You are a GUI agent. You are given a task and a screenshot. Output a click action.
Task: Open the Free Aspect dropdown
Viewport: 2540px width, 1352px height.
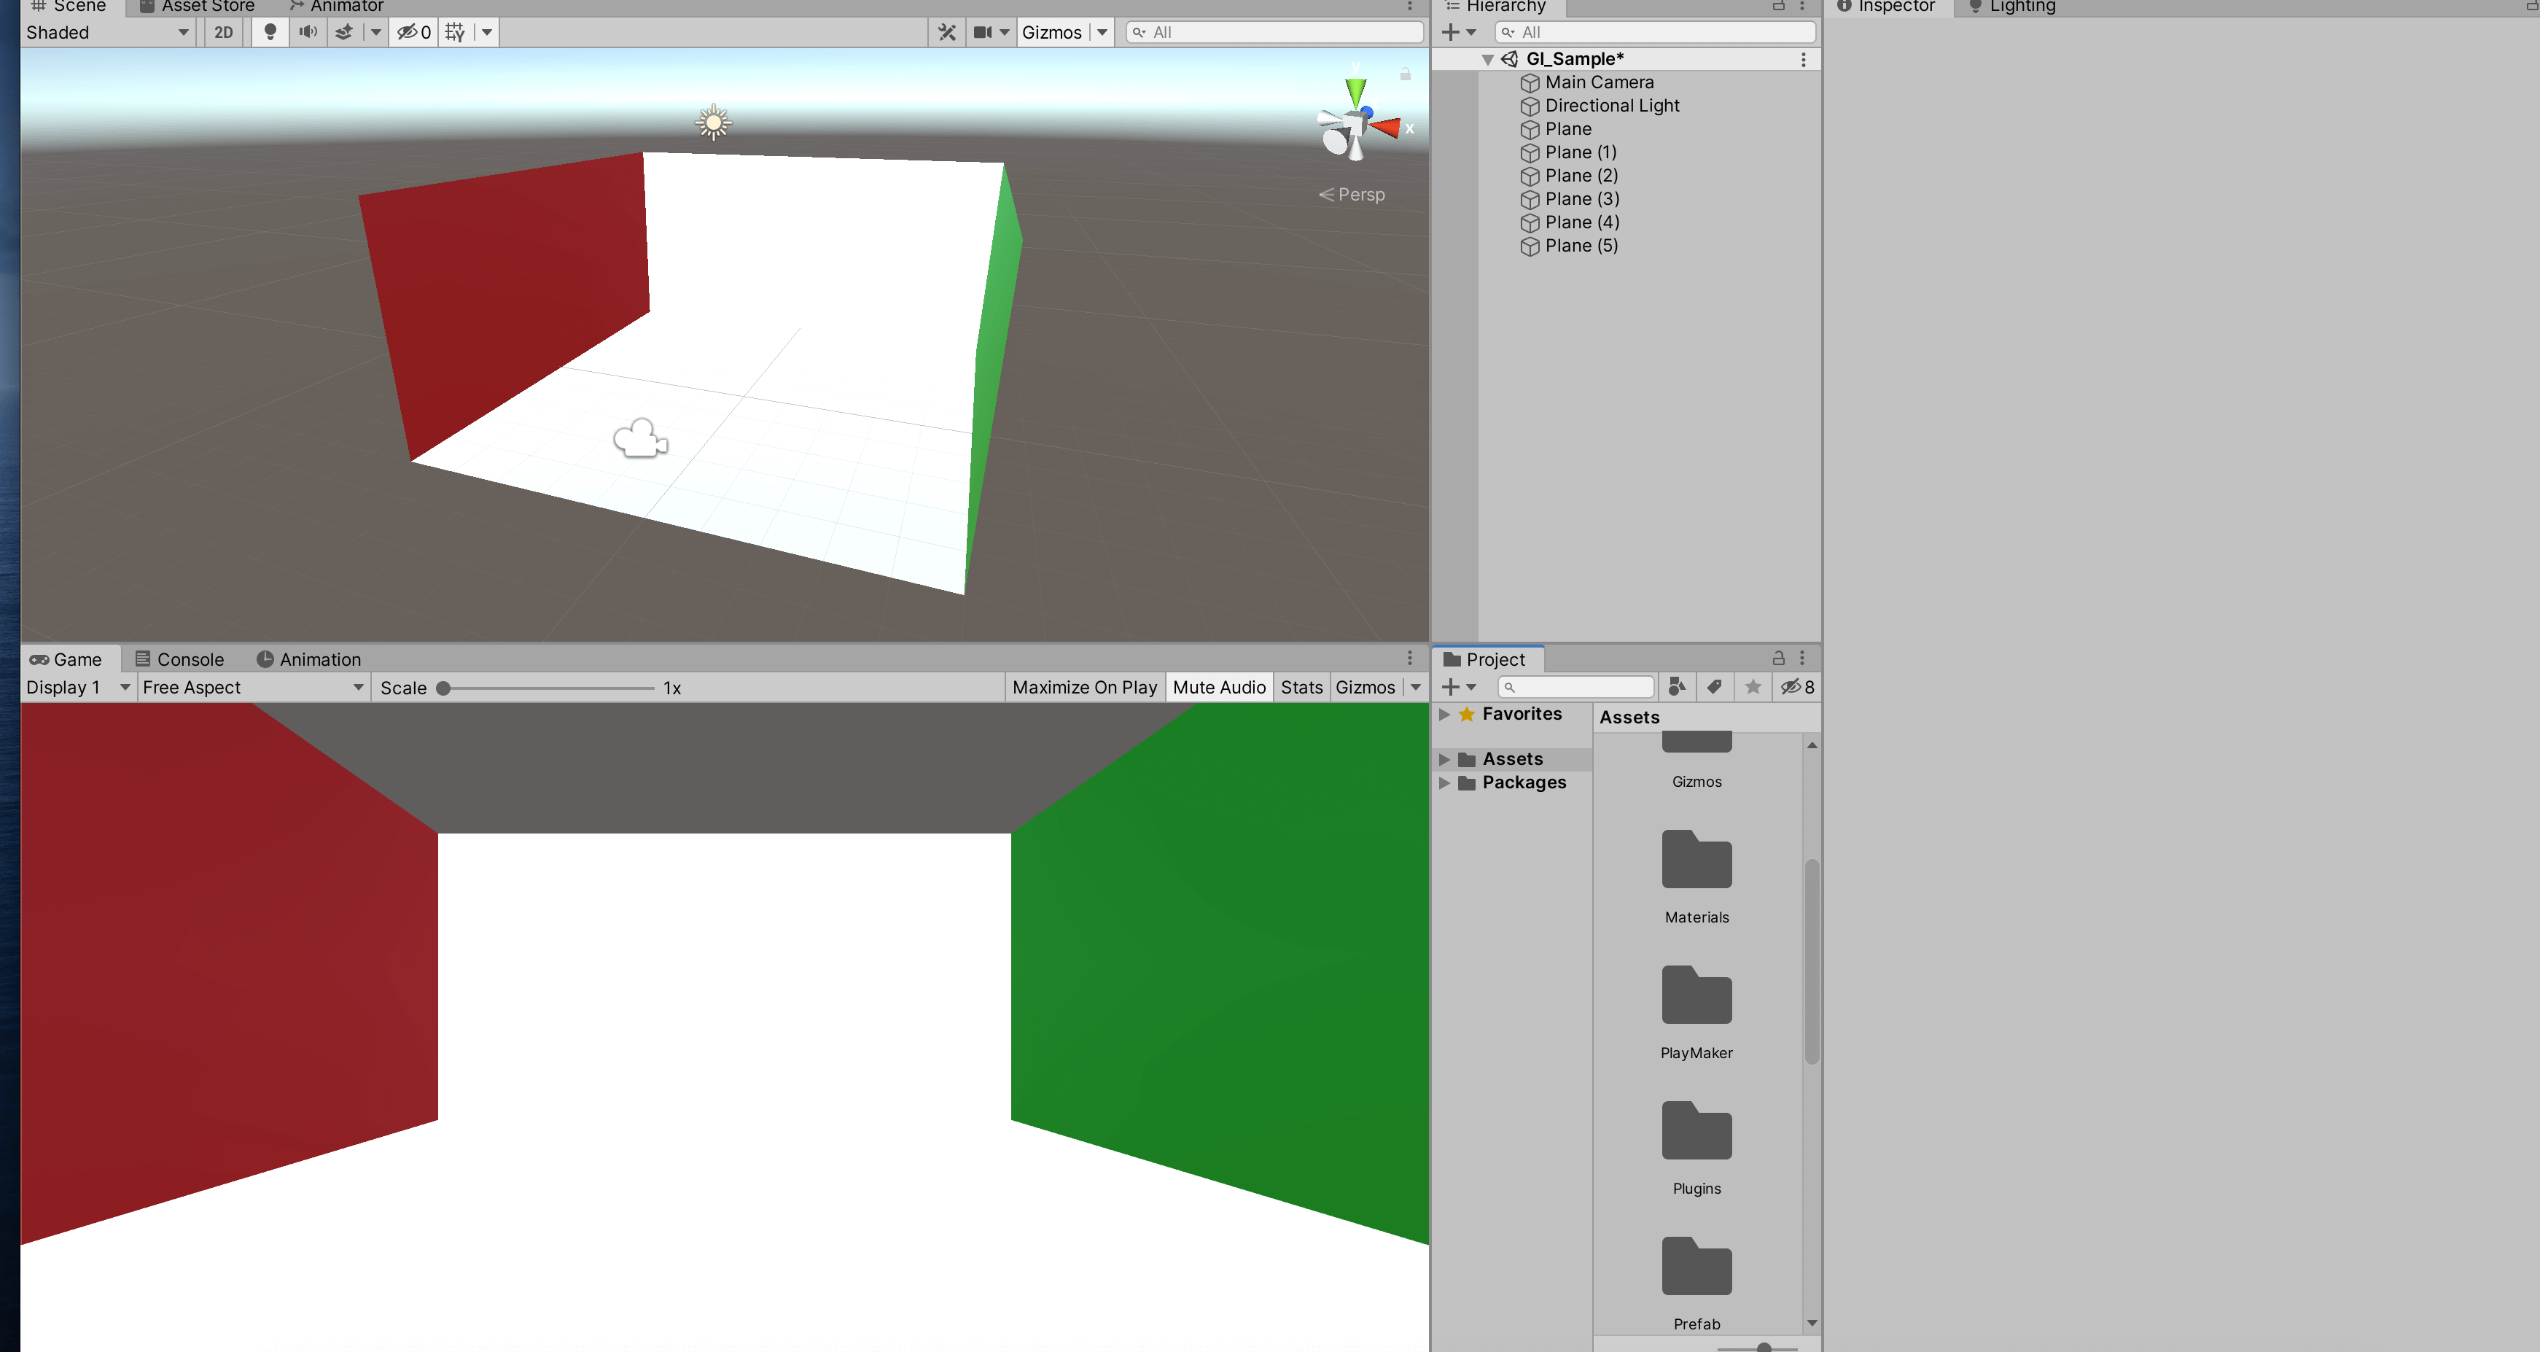tap(252, 686)
